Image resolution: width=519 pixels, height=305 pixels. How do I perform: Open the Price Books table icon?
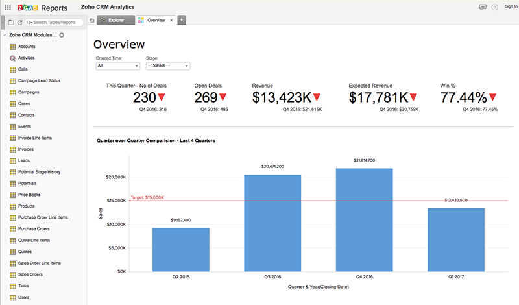(x=12, y=195)
